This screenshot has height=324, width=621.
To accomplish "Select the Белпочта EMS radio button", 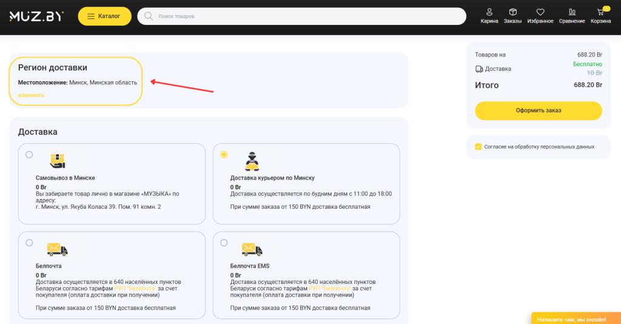I will [x=224, y=243].
